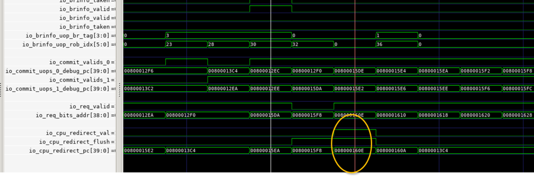Click 00800015DE in commit_uops_0 waveform
Viewport: 534px width, 177px height.
[349, 71]
